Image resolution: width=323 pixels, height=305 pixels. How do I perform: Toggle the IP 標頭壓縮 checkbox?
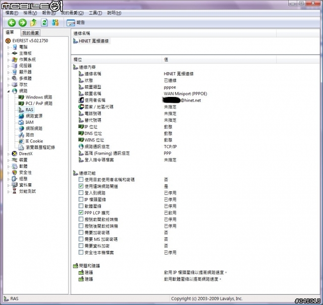81,199
